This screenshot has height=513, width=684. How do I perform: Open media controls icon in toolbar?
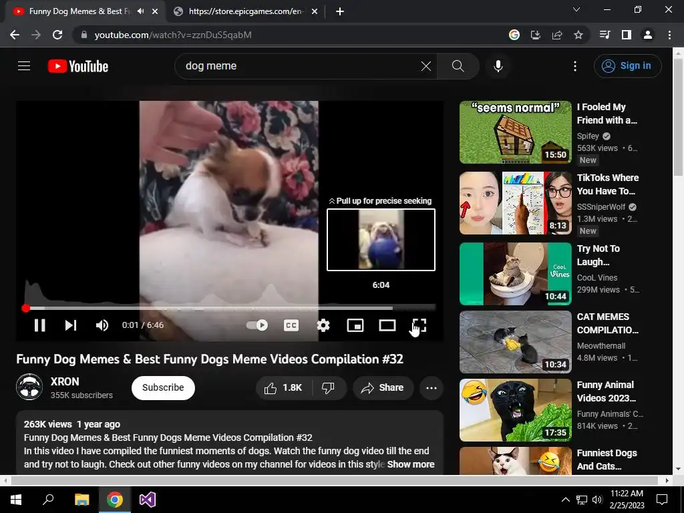pyautogui.click(x=605, y=35)
